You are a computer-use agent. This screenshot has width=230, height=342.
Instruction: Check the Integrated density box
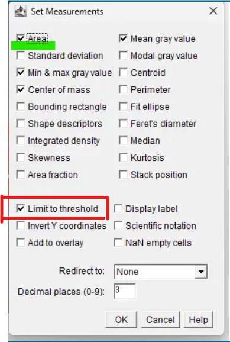point(21,141)
